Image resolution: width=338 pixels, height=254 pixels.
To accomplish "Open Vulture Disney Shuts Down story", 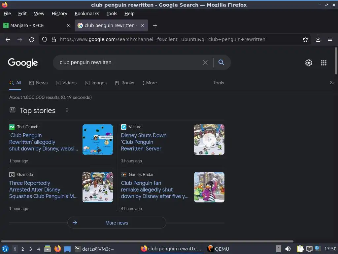I will 144,142.
